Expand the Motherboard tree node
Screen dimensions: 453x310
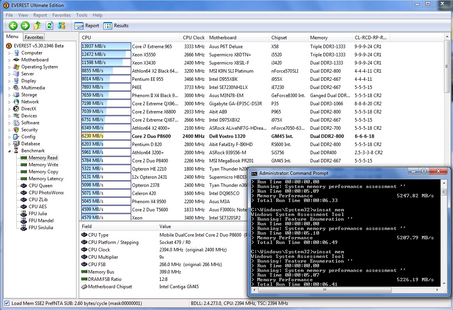10,60
